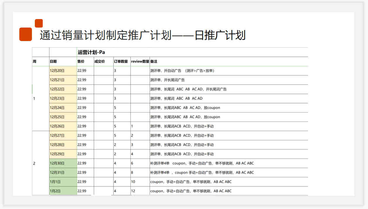Image resolution: width=368 pixels, height=209 pixels.
Task: Select order quantity 2 in the 12月28日 row
Action: [x=115, y=145]
